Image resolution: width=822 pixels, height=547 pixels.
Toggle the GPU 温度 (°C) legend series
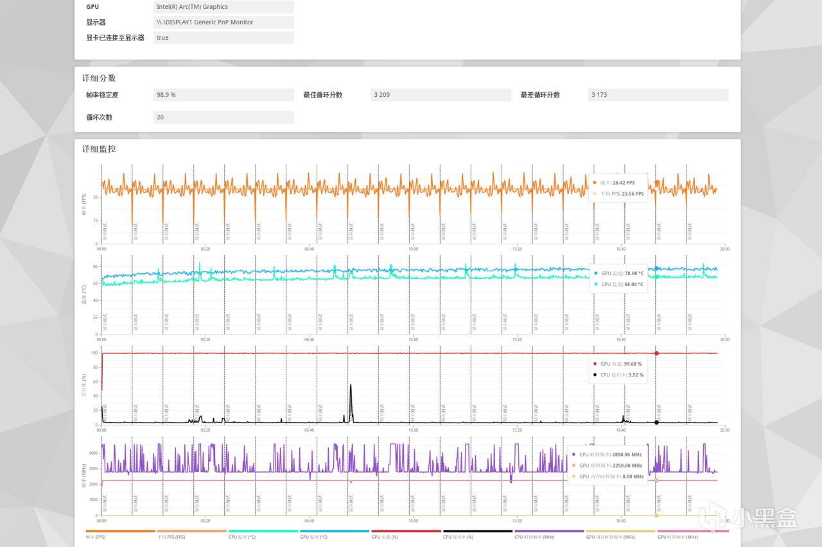click(x=335, y=534)
